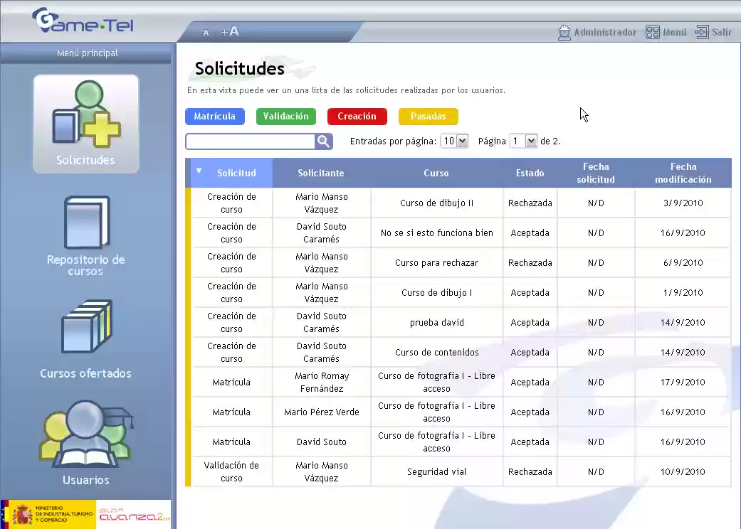Image resolution: width=741 pixels, height=529 pixels.
Task: Filter requests with the Matrícula button
Action: (214, 116)
